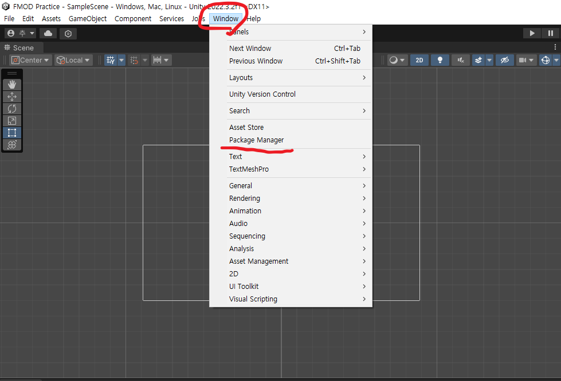Select the Transform tool
The height and width of the screenshot is (381, 561).
tap(12, 145)
